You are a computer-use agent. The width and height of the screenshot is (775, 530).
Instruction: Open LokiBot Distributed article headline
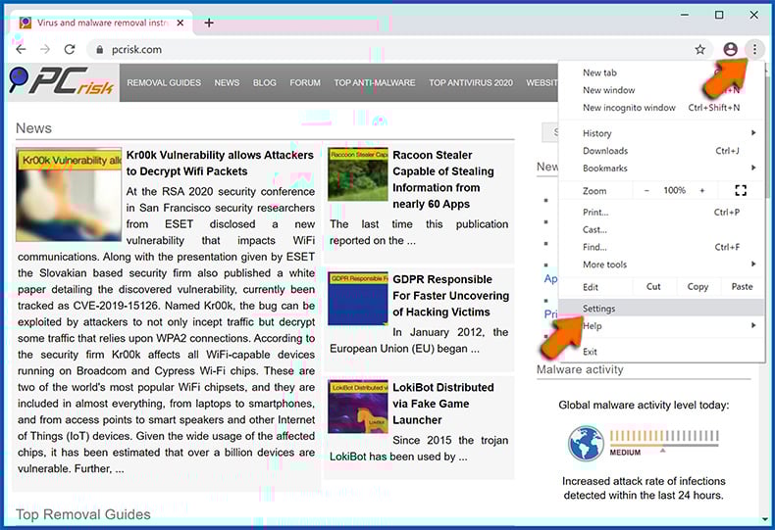tap(442, 404)
